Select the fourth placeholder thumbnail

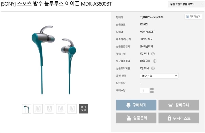point(61,109)
